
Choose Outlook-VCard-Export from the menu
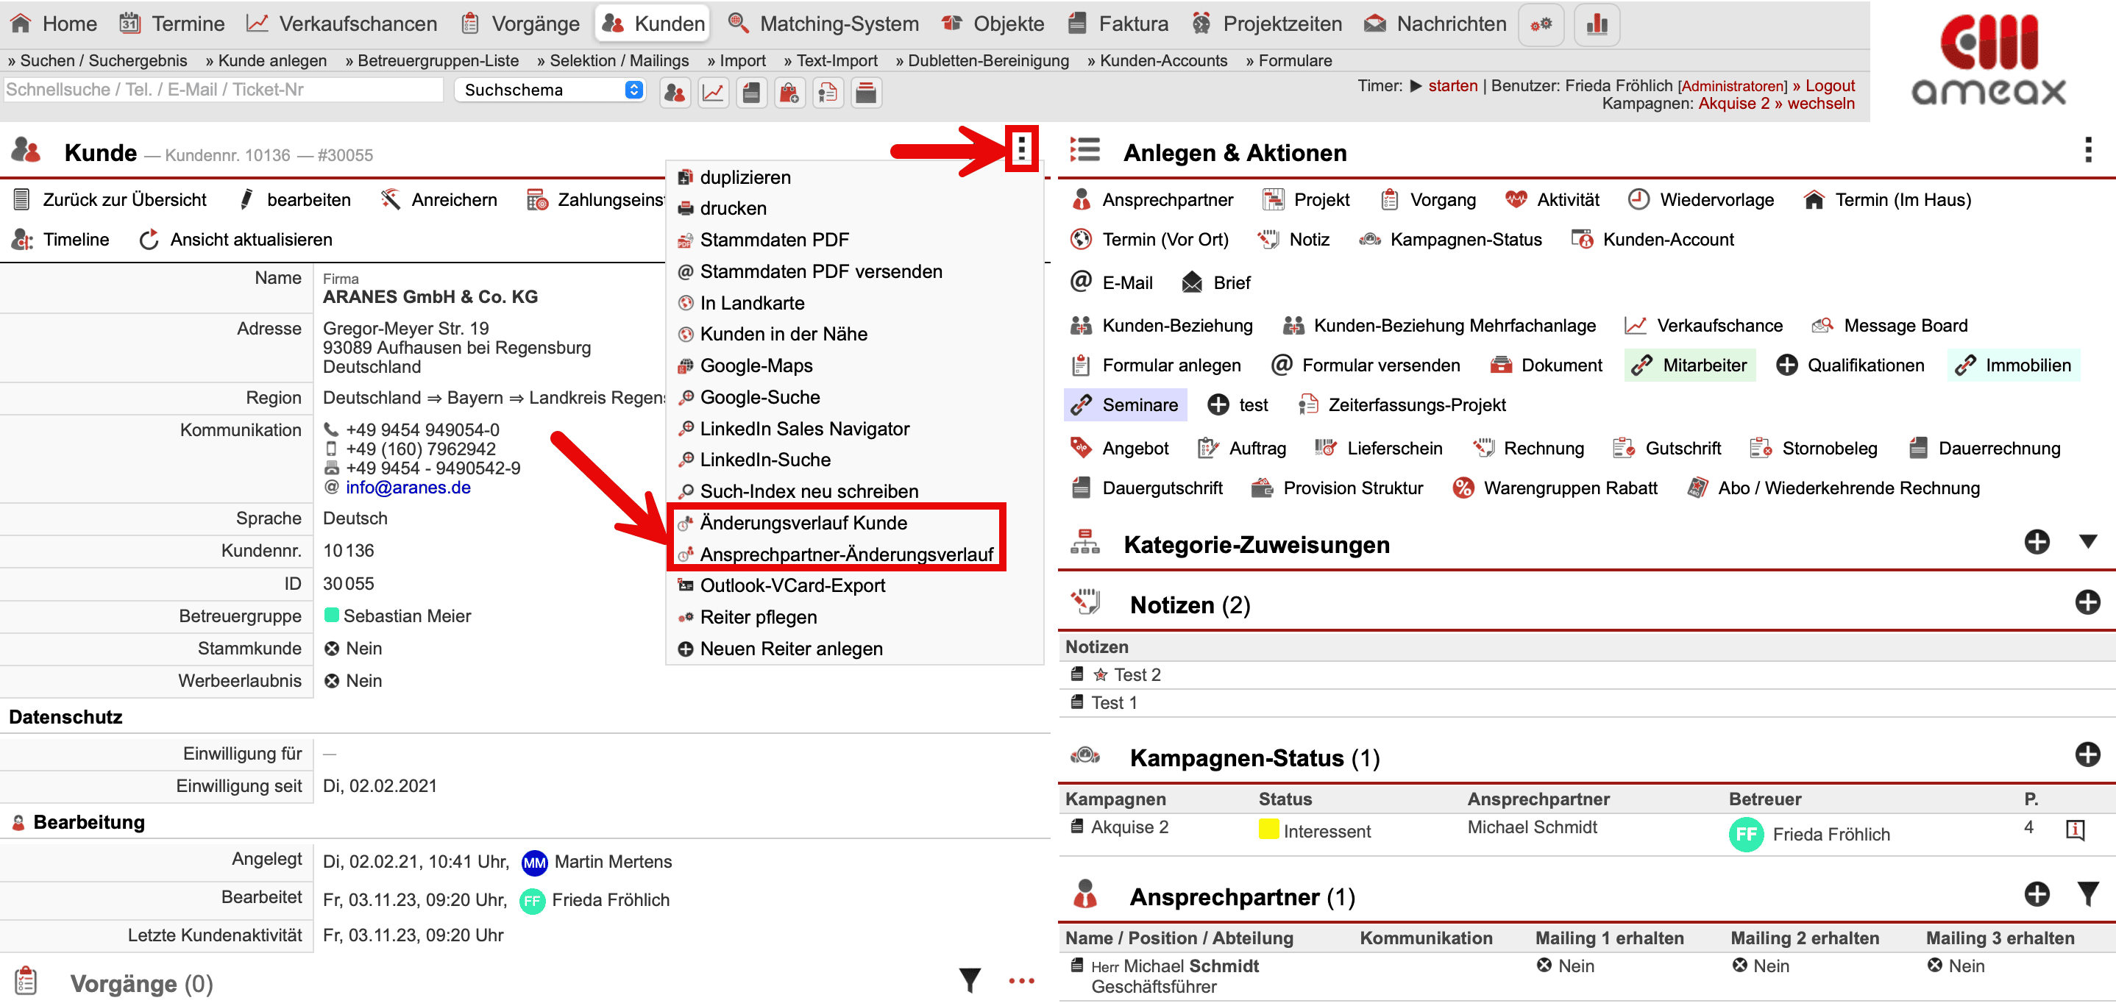(x=792, y=585)
